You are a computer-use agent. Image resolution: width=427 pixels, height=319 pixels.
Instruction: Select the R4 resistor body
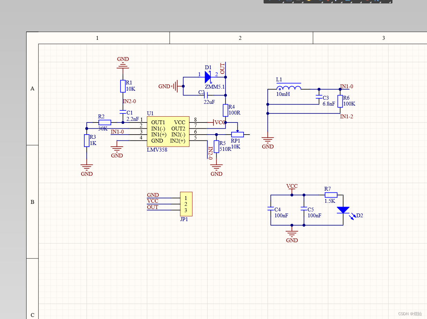point(226,110)
